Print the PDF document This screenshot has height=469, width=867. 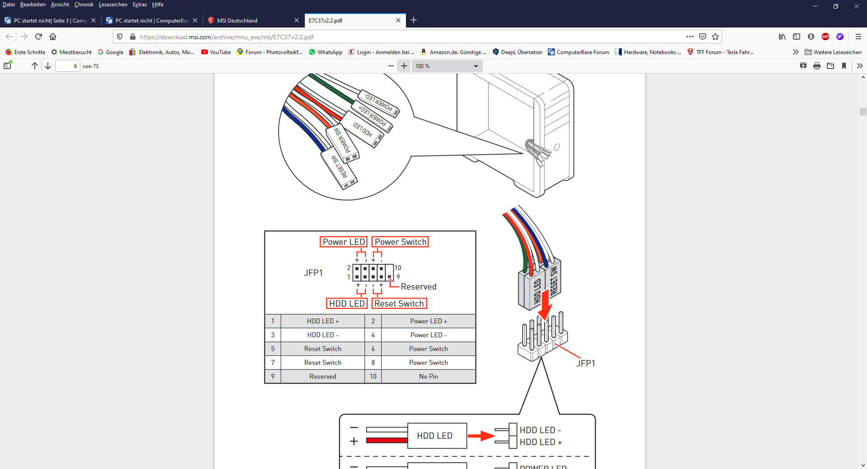(x=817, y=66)
